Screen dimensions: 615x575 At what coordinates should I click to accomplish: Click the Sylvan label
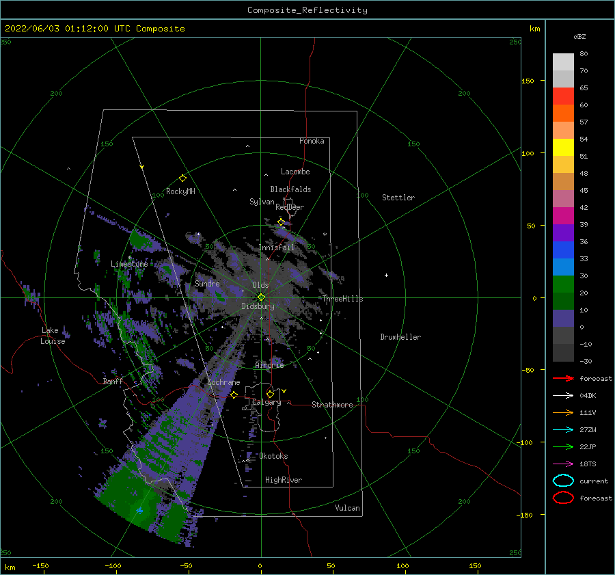[x=262, y=202]
